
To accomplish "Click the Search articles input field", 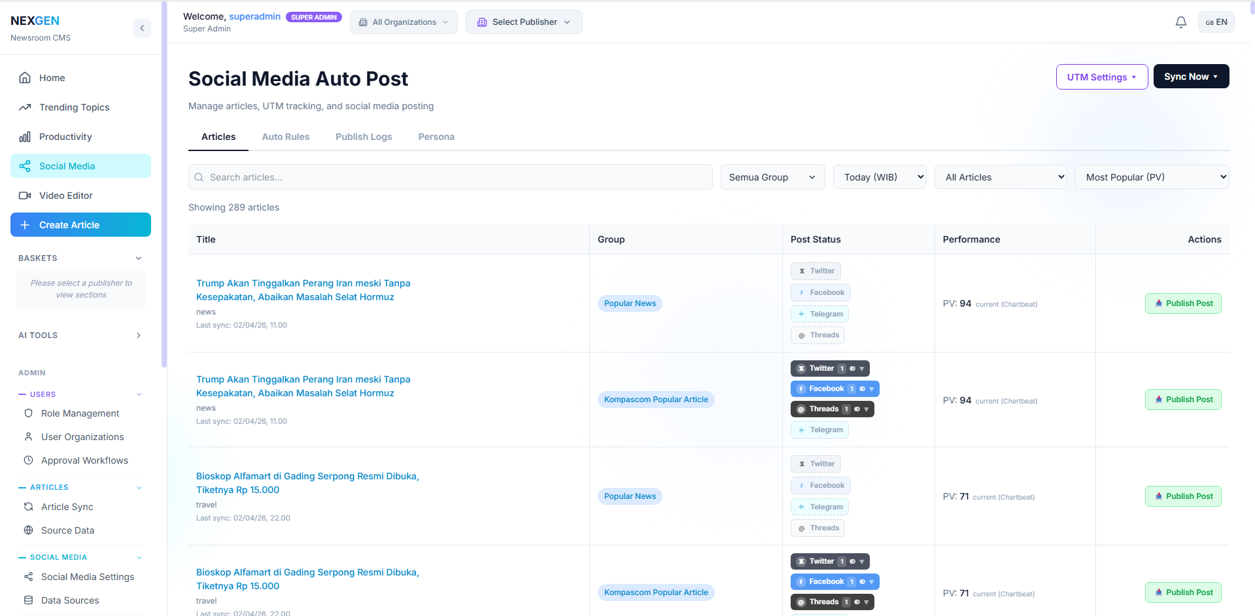I will click(x=451, y=177).
